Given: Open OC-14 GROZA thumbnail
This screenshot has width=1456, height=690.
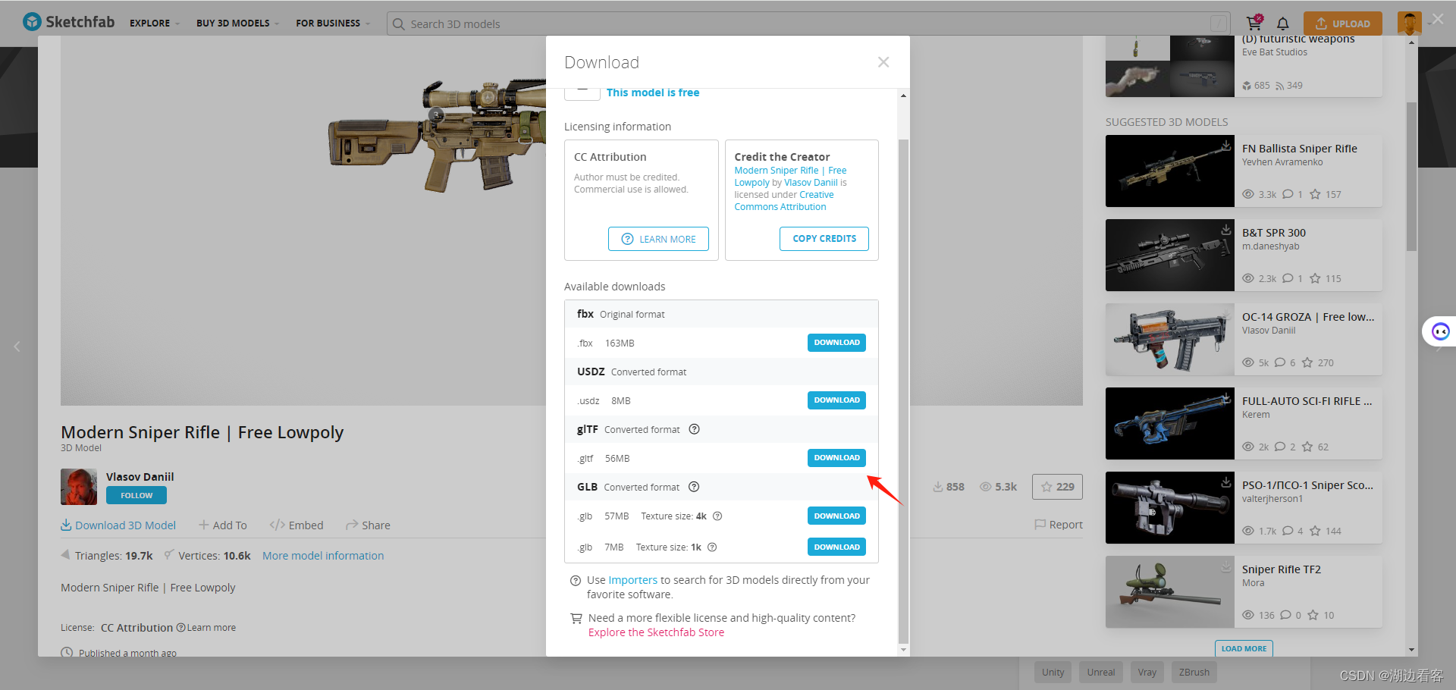Looking at the screenshot, I should (1169, 340).
